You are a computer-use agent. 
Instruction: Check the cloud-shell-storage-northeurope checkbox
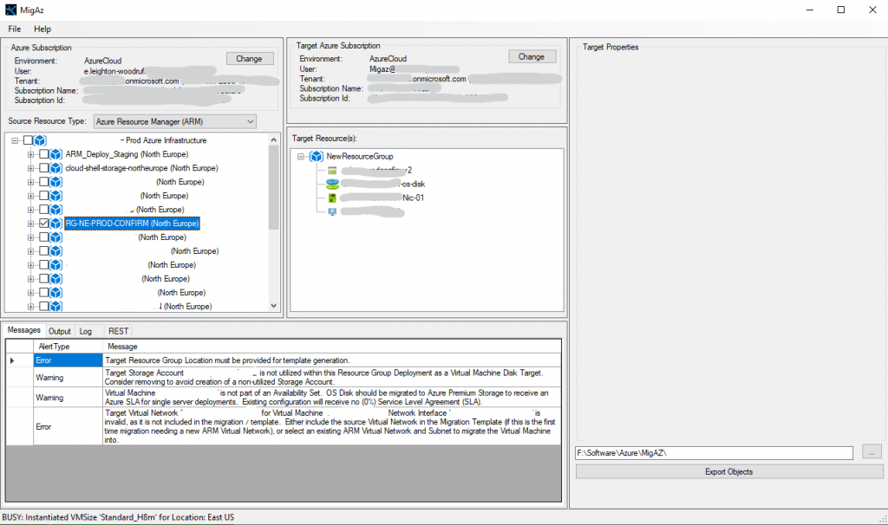(43, 168)
